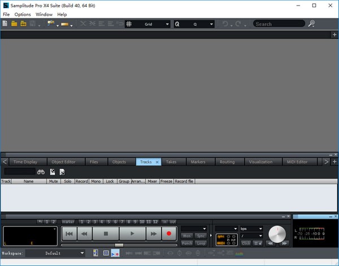339x266 pixels.
Task: Click the first track list page icon
Action: 53,172
